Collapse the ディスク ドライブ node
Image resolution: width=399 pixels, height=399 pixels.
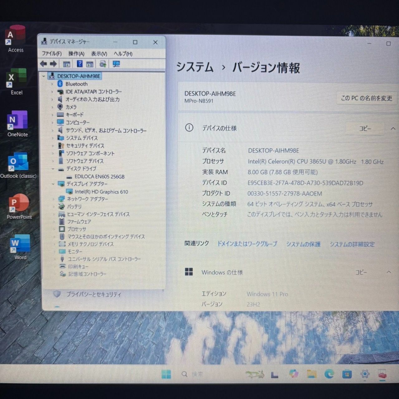[x=53, y=169]
